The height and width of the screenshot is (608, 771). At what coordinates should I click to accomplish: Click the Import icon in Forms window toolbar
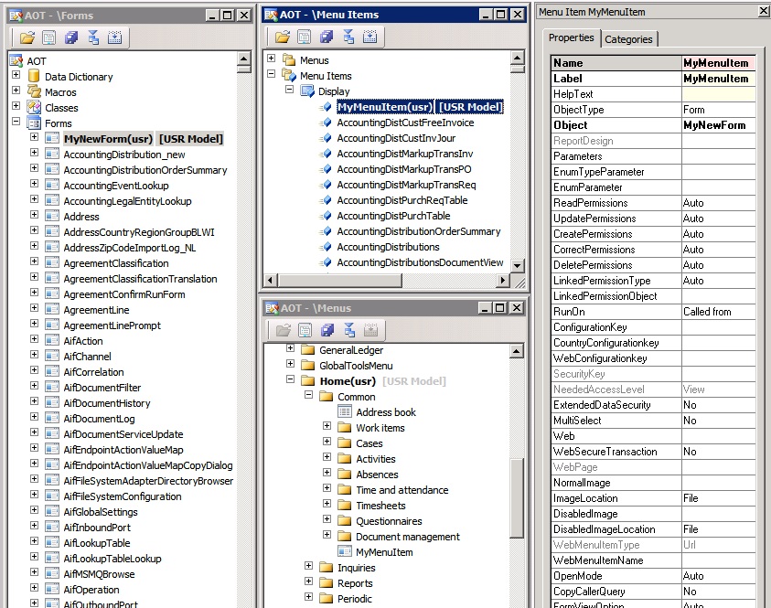pyautogui.click(x=93, y=37)
